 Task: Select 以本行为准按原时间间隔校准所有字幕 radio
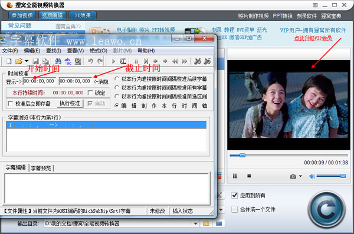(x=117, y=88)
